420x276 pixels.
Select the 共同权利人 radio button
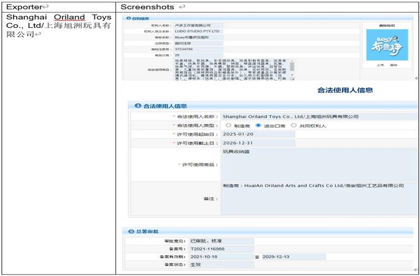click(294, 126)
